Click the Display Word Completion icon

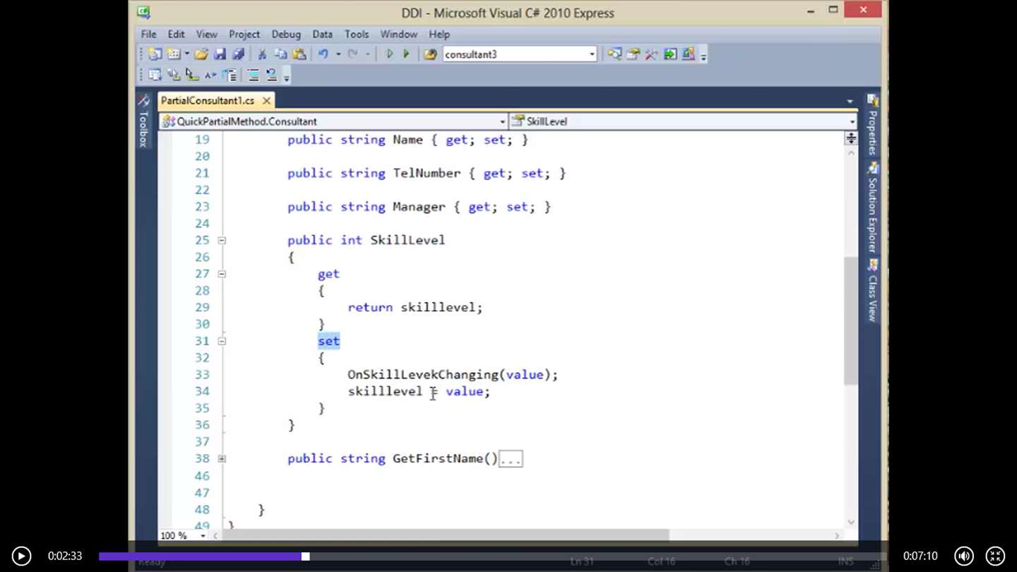(x=210, y=75)
